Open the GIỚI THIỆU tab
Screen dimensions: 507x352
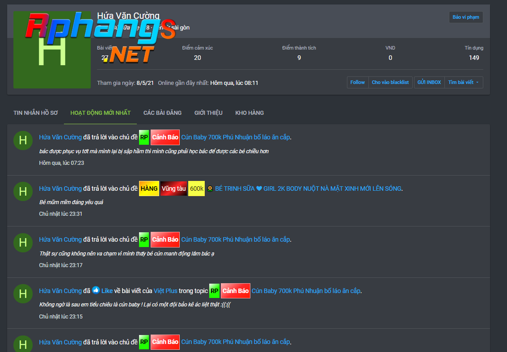point(208,113)
